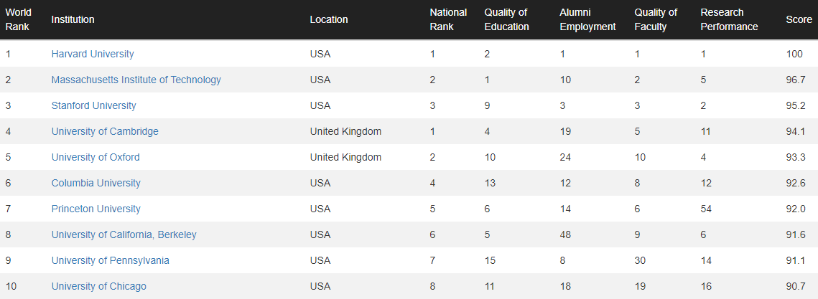Click the Quality of Education header
Image resolution: width=818 pixels, height=299 pixels.
(506, 20)
